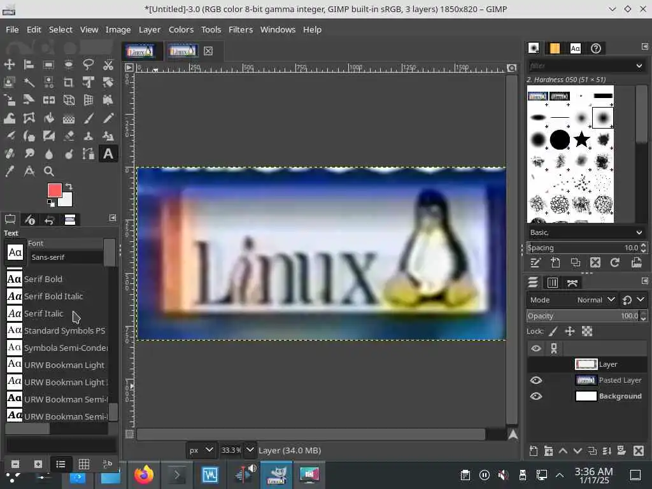Open the Basic brush tag dropdown
Screen dimensions: 652x489
(639, 232)
